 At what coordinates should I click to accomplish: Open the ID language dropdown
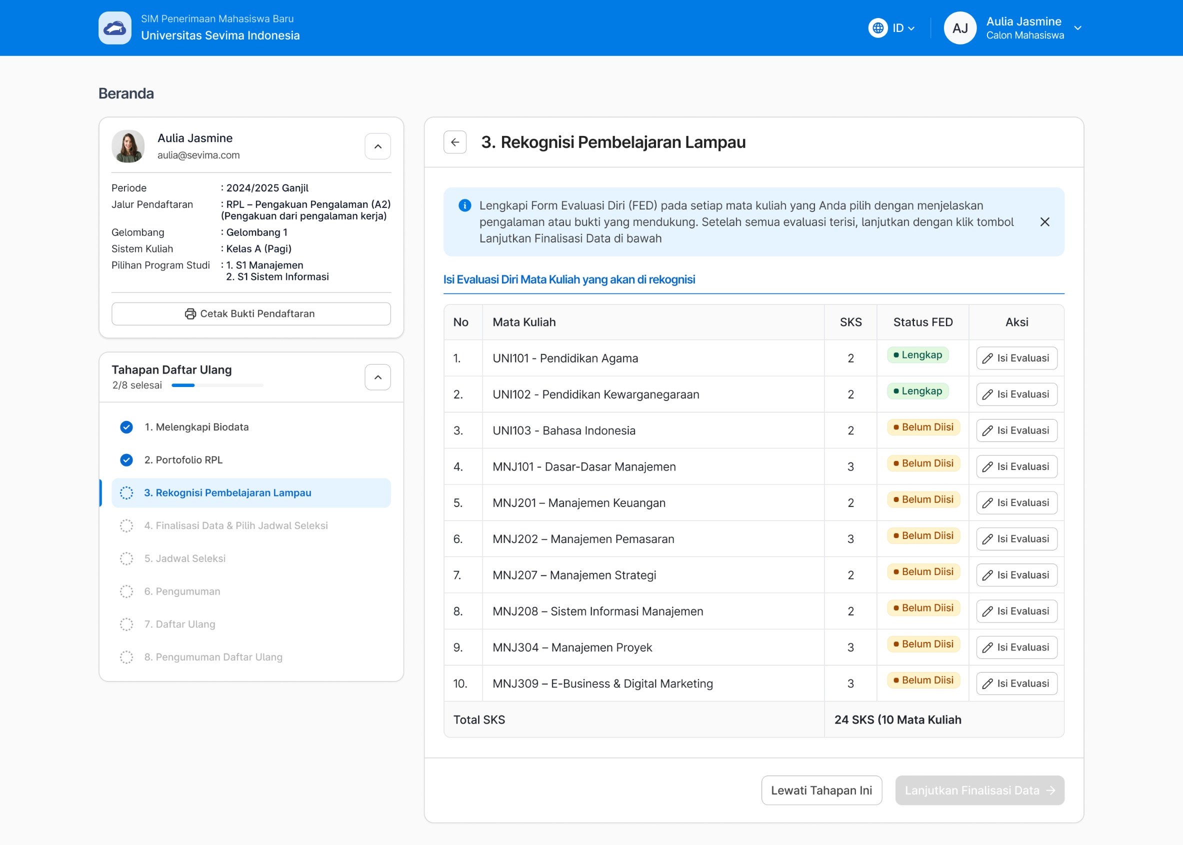903,28
